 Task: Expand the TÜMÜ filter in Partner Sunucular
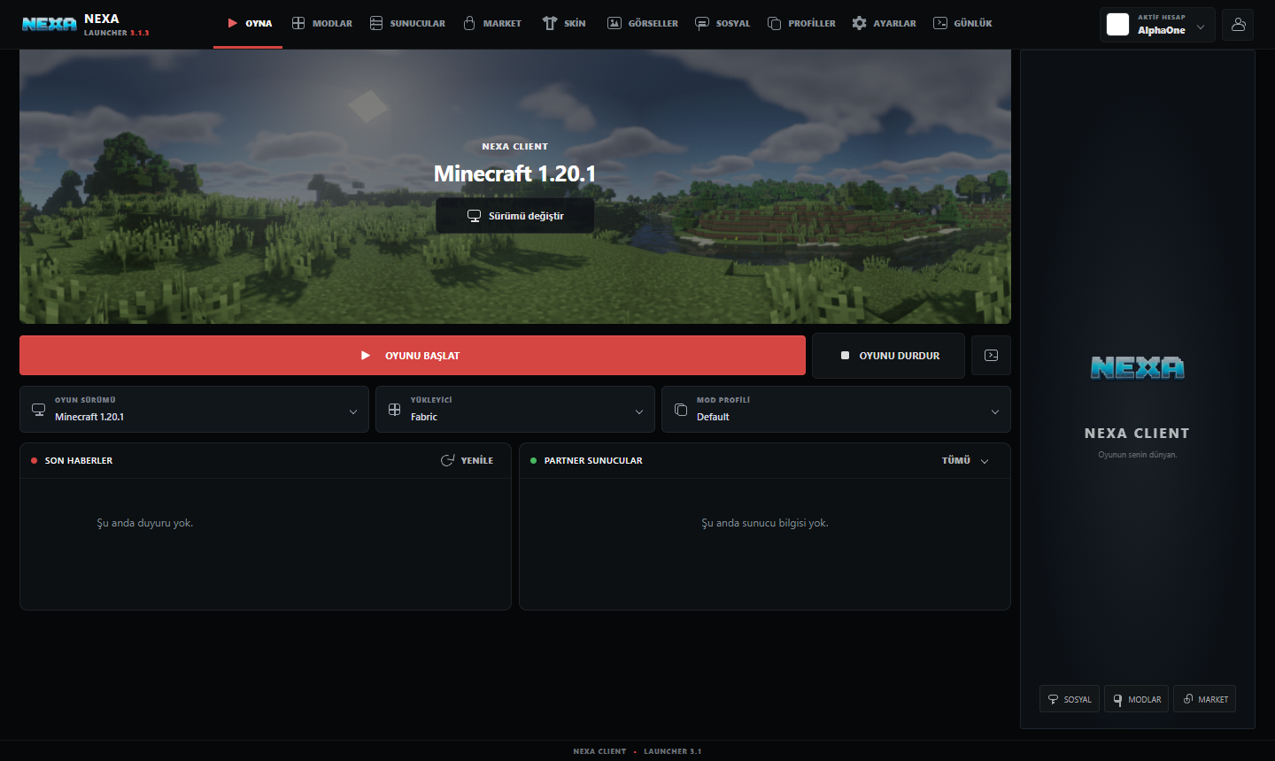tap(965, 461)
